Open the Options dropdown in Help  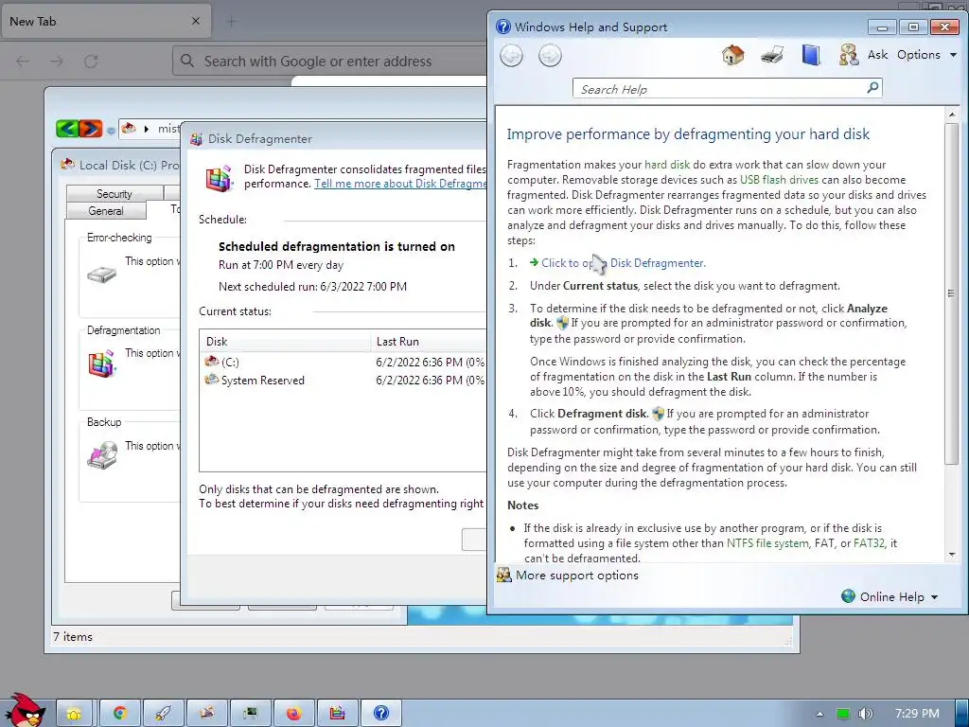[x=926, y=54]
